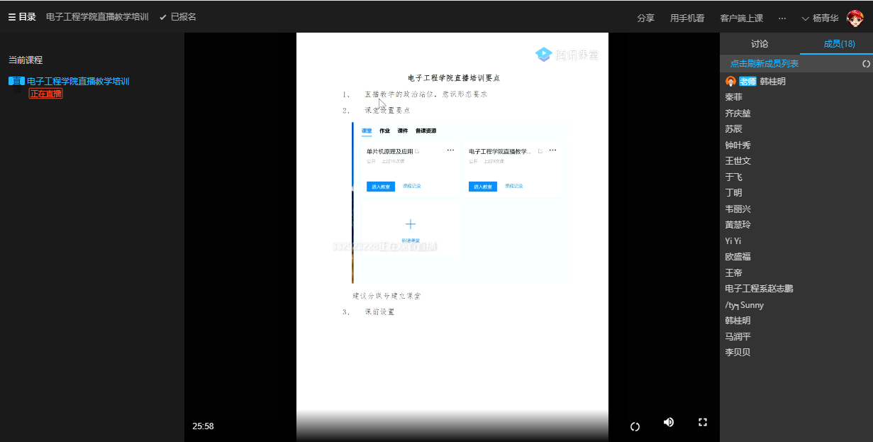
Task: Mute the video volume
Action: 669,422
